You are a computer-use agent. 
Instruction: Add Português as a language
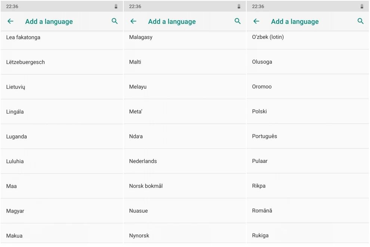tap(308, 136)
